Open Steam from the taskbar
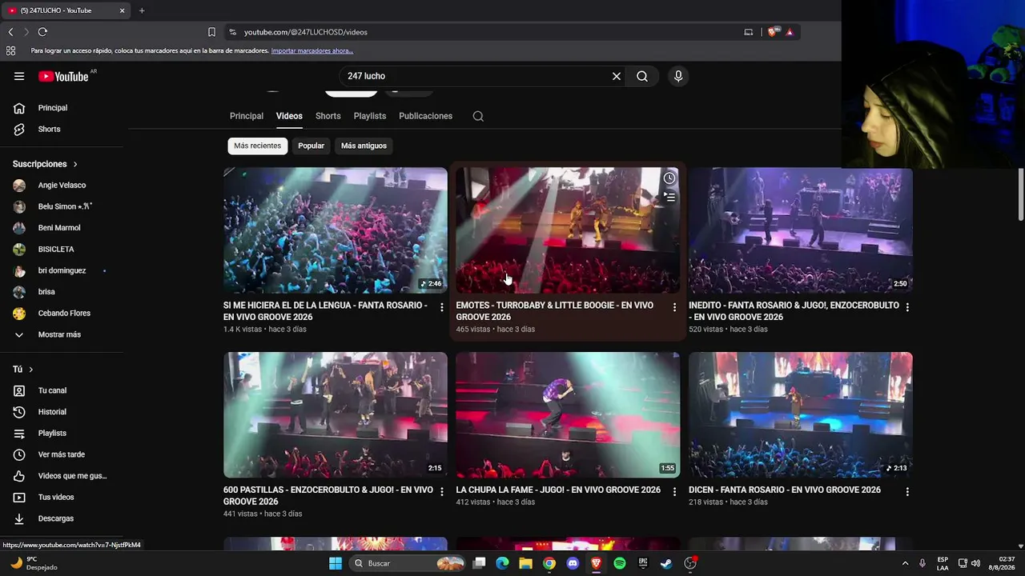This screenshot has width=1025, height=576. point(666,563)
